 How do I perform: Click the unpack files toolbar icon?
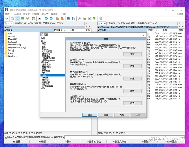62,18
